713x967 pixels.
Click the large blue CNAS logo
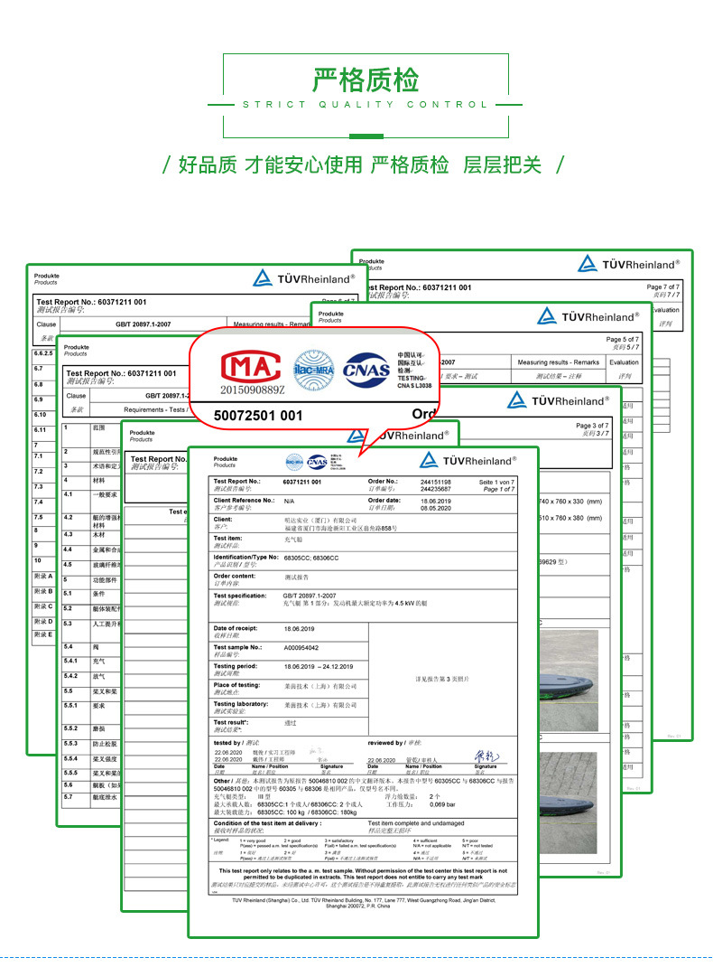(366, 370)
